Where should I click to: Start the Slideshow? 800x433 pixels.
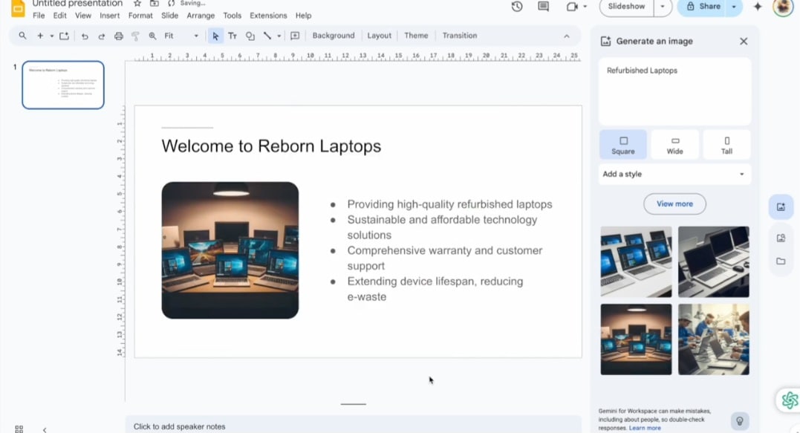626,7
